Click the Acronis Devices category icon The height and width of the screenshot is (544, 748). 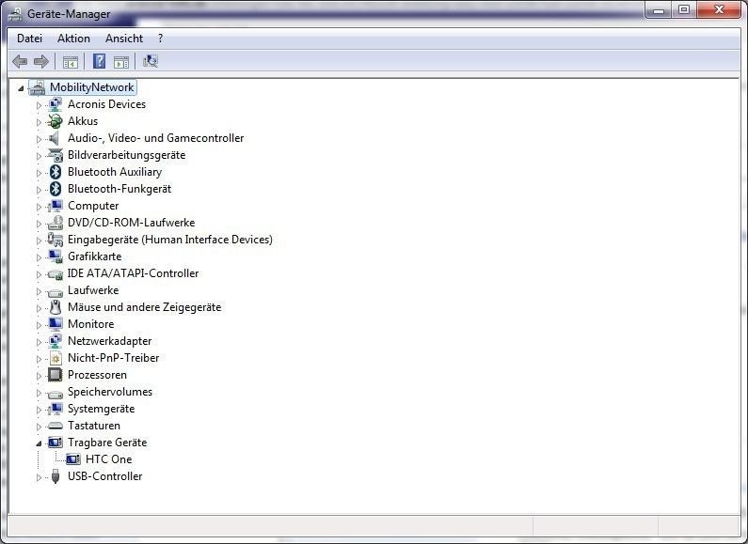click(56, 104)
